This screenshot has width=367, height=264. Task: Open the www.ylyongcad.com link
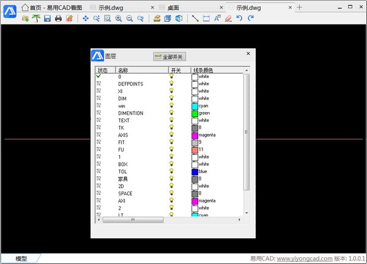click(x=304, y=259)
